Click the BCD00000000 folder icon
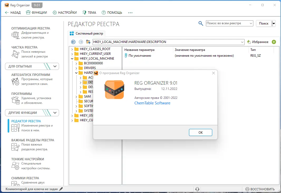 (x=81, y=63)
